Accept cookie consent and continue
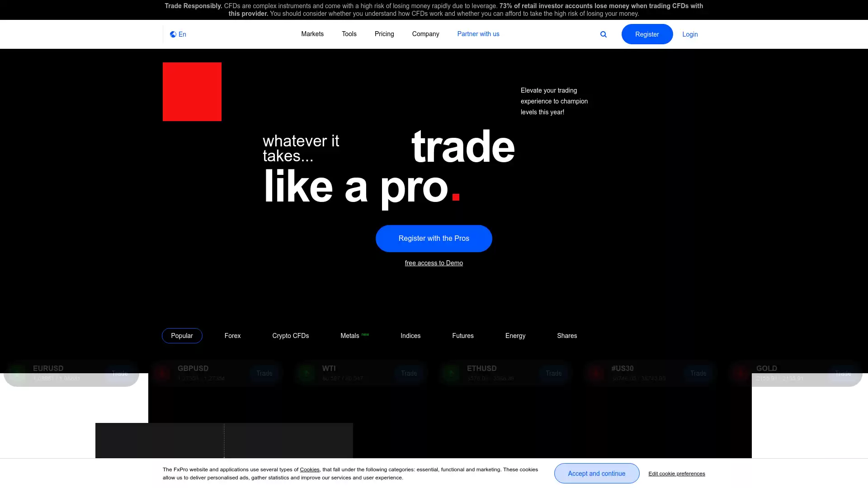The height and width of the screenshot is (488, 868). (x=597, y=473)
